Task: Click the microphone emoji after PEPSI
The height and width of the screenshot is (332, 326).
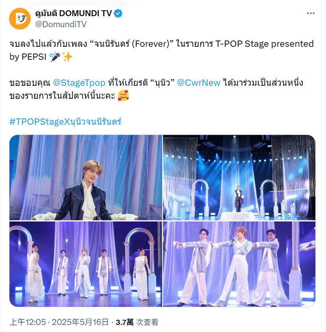Action: [55, 57]
